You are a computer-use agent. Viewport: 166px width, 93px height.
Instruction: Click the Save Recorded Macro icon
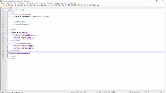click(x=94, y=5)
